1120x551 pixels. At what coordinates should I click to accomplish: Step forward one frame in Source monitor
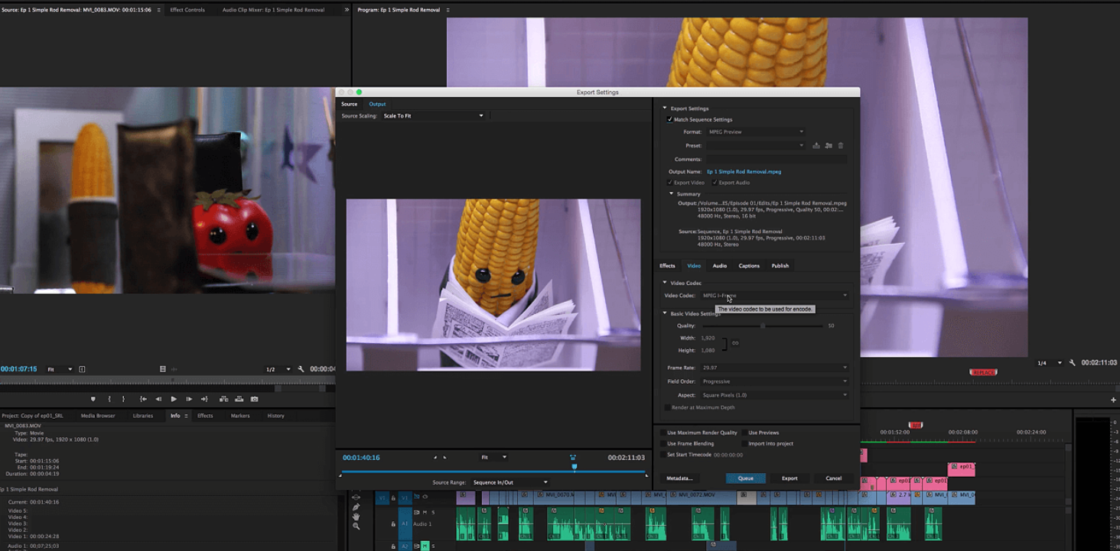tap(189, 399)
